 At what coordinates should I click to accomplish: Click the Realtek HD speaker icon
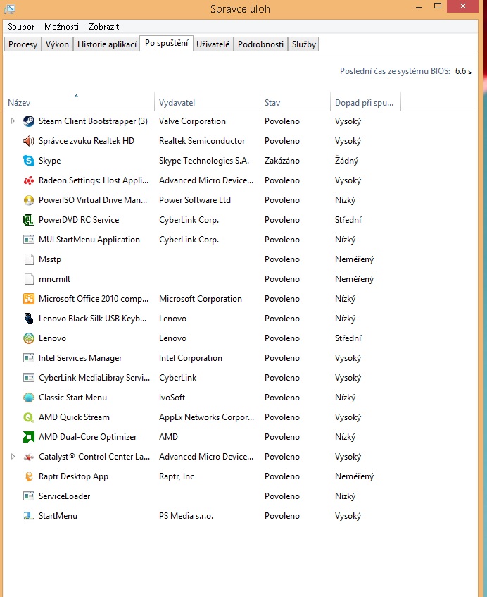[29, 141]
